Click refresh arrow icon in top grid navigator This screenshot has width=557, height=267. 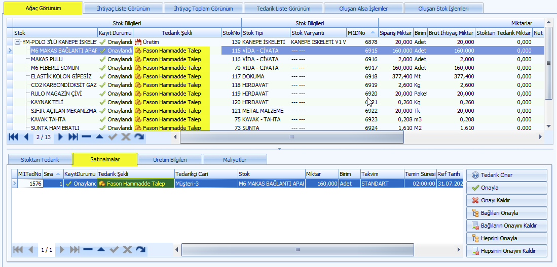139,137
